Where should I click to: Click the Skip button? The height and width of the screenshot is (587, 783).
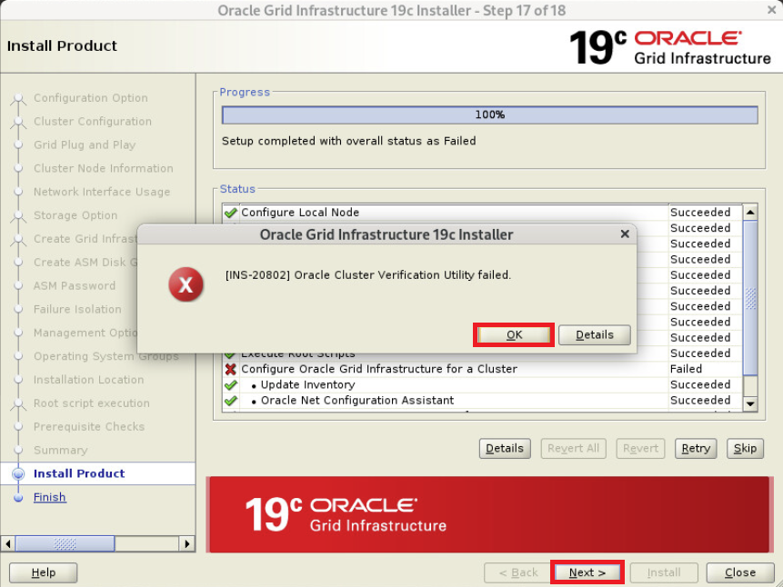[x=745, y=448]
